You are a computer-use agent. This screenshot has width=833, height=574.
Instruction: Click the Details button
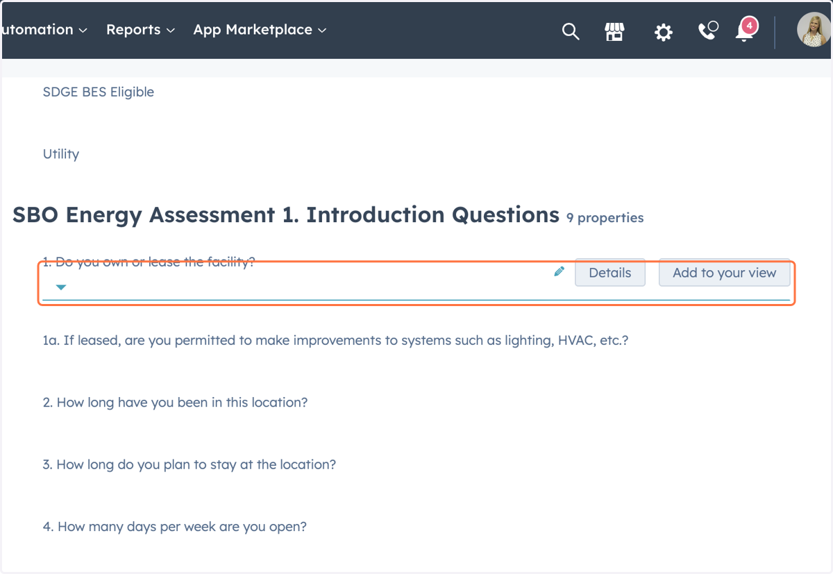[x=610, y=273]
